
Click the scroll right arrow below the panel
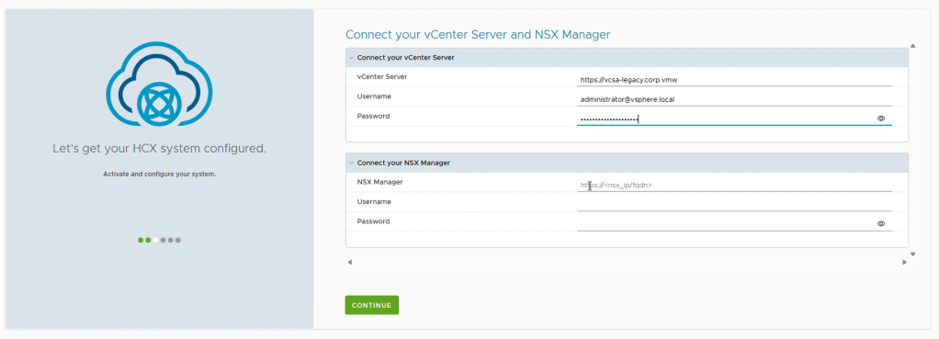904,262
